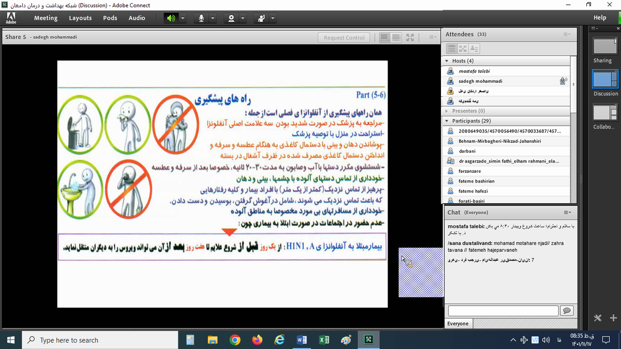Click the Request Control button
This screenshot has width=621, height=349.
point(344,37)
